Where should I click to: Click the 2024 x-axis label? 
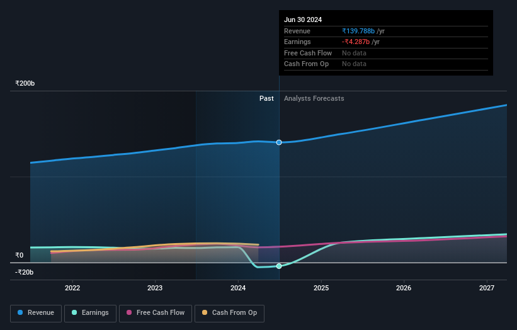(238, 288)
